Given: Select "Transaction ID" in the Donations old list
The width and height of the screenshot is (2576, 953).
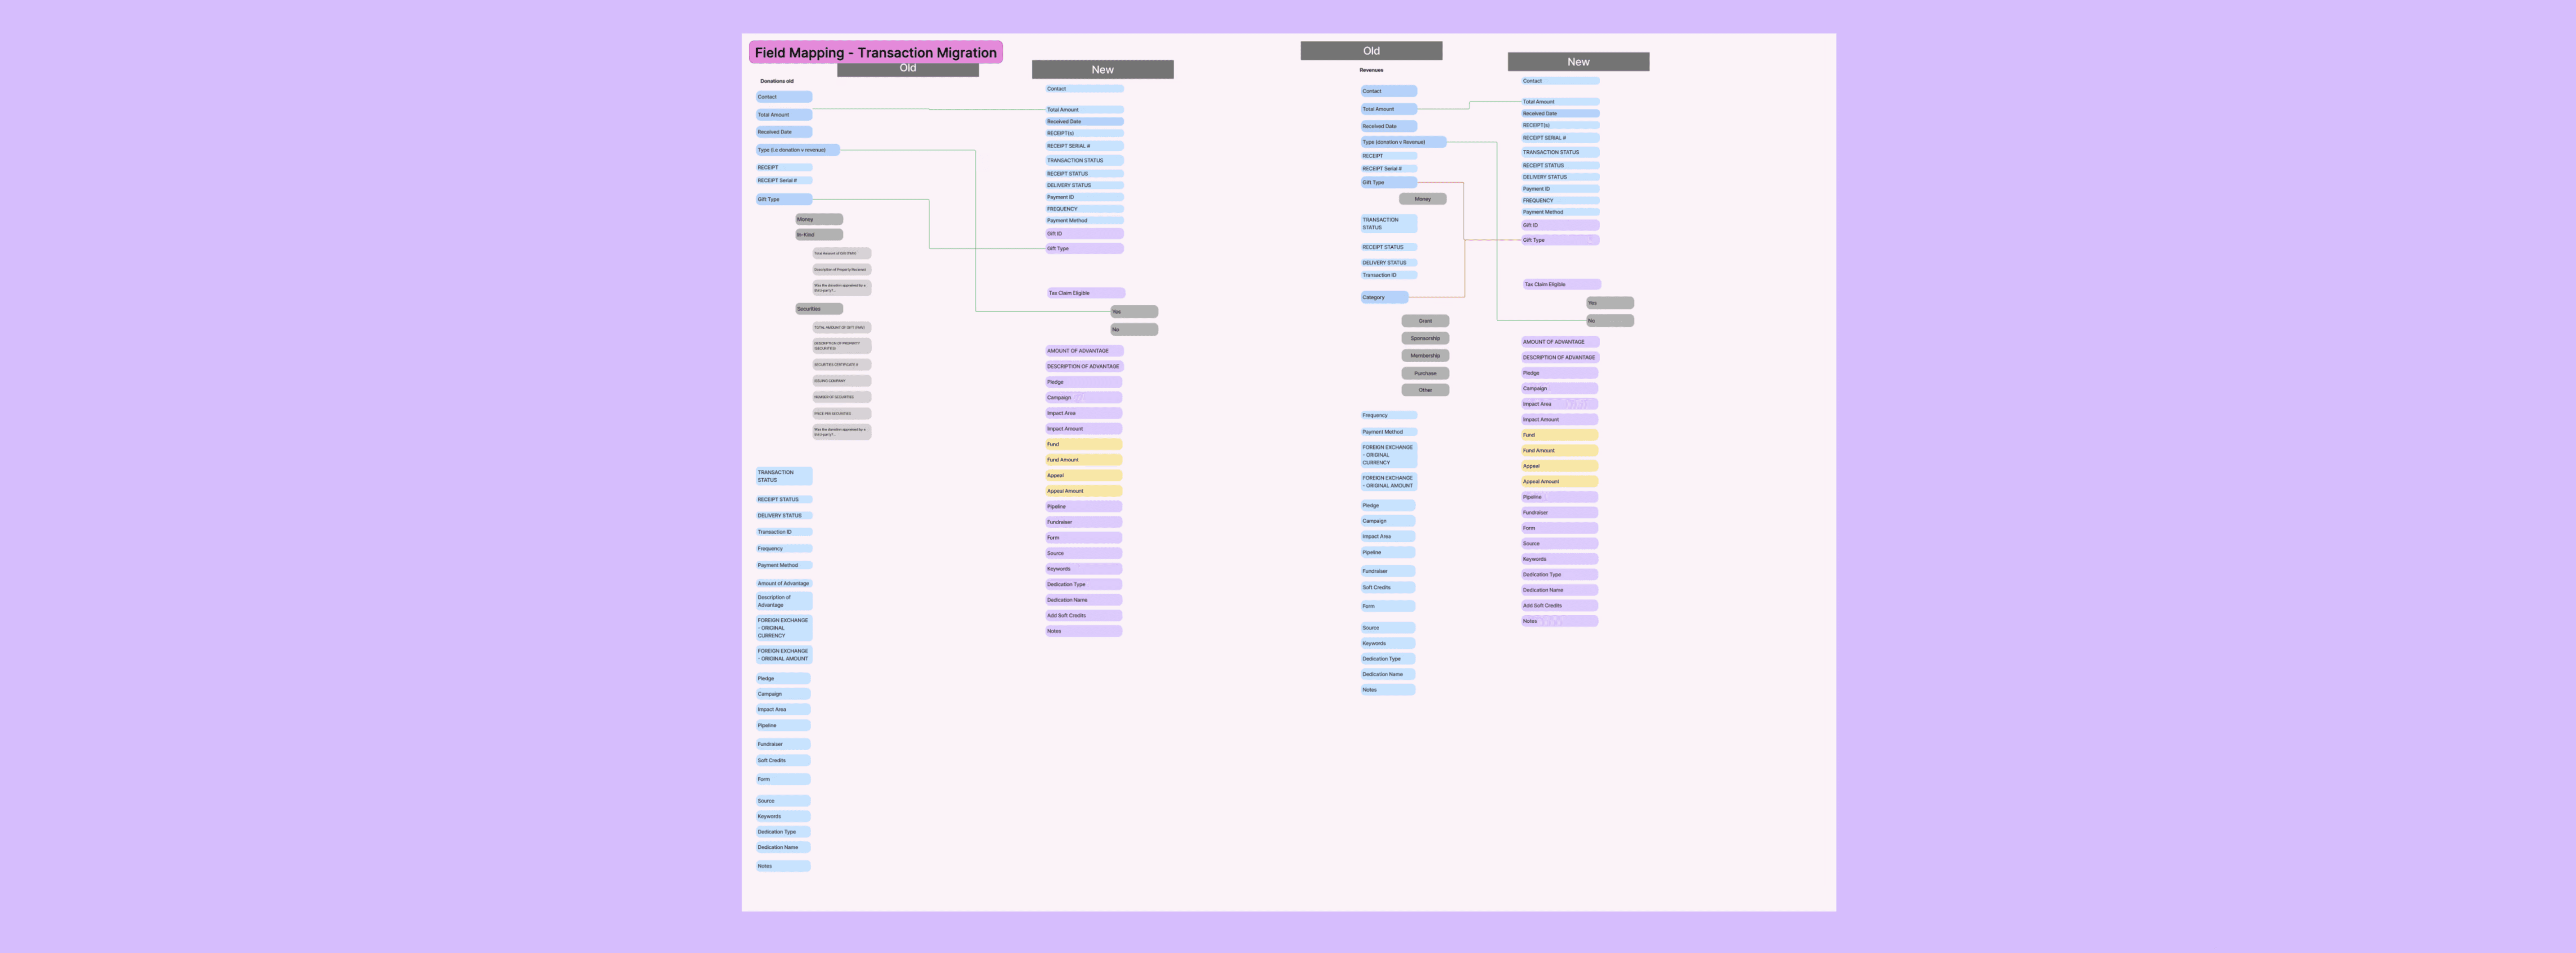Looking at the screenshot, I should (784, 533).
